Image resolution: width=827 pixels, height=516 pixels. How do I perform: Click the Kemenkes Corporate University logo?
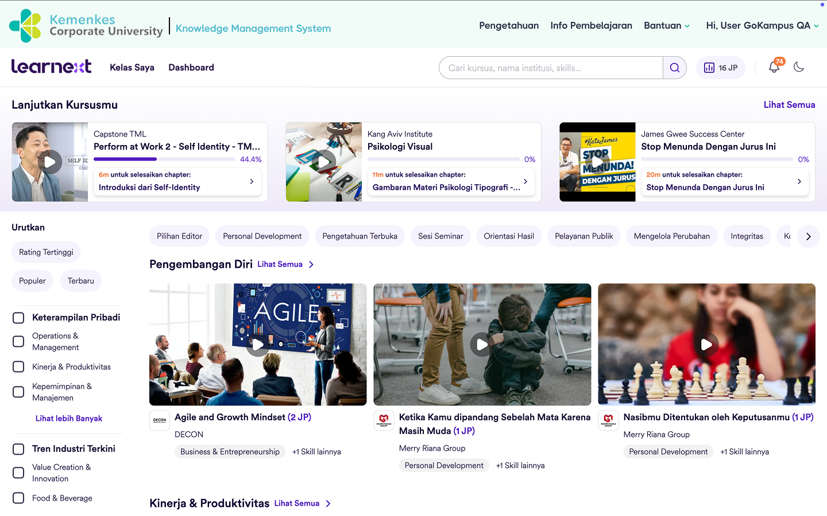click(x=86, y=26)
